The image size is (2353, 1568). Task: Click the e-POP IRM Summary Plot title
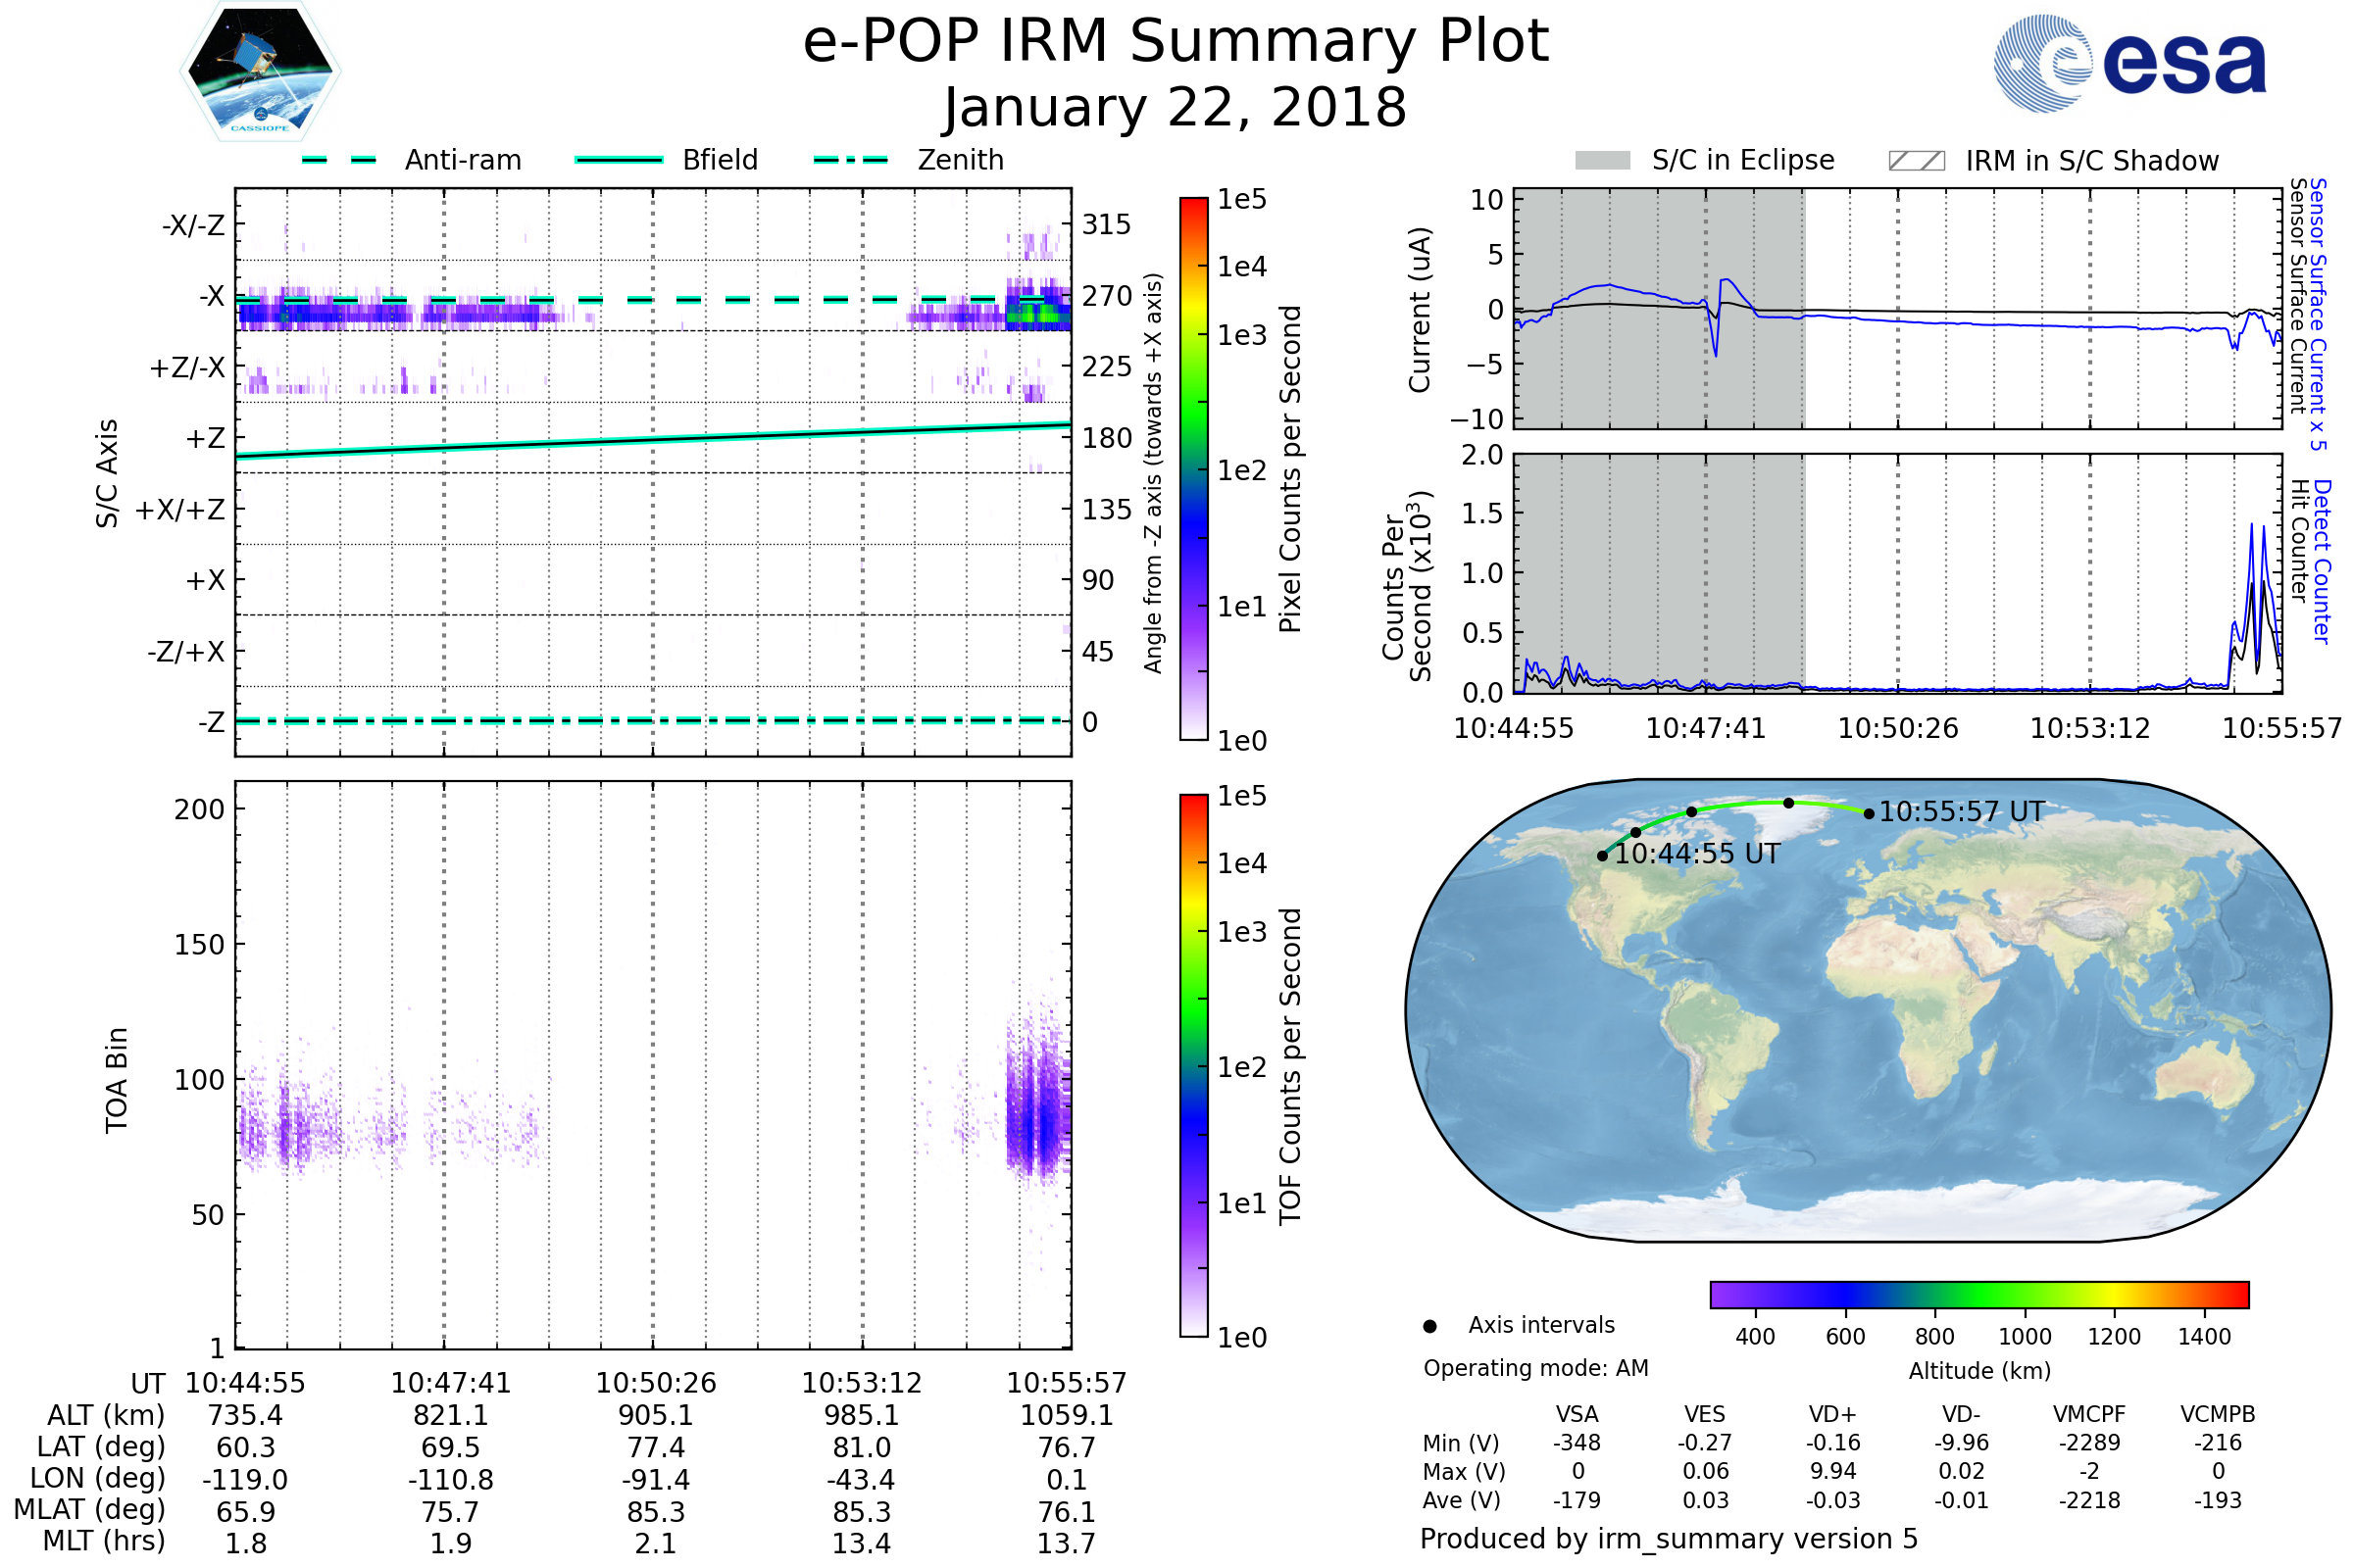pyautogui.click(x=1176, y=42)
